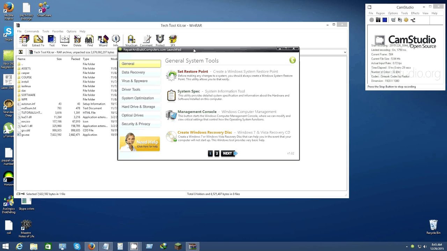Select the Security & Privacy category
This screenshot has height=251, width=447.
[x=140, y=124]
